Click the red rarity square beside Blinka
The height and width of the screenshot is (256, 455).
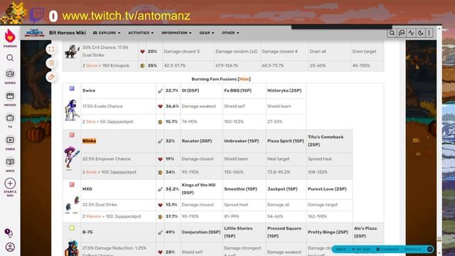point(72,135)
